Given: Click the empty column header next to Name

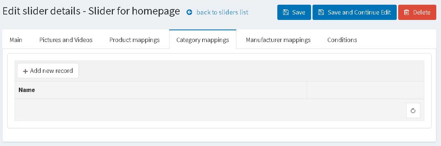Looking at the screenshot, I should click(366, 90).
